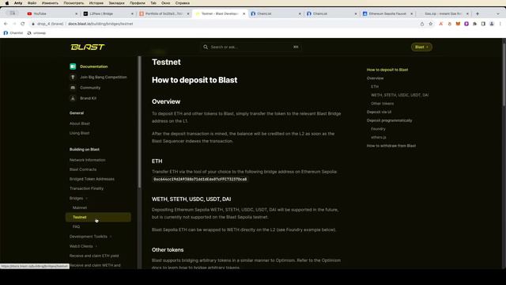Click the page vertical scrollbar
The width and height of the screenshot is (506, 285).
click(504, 74)
